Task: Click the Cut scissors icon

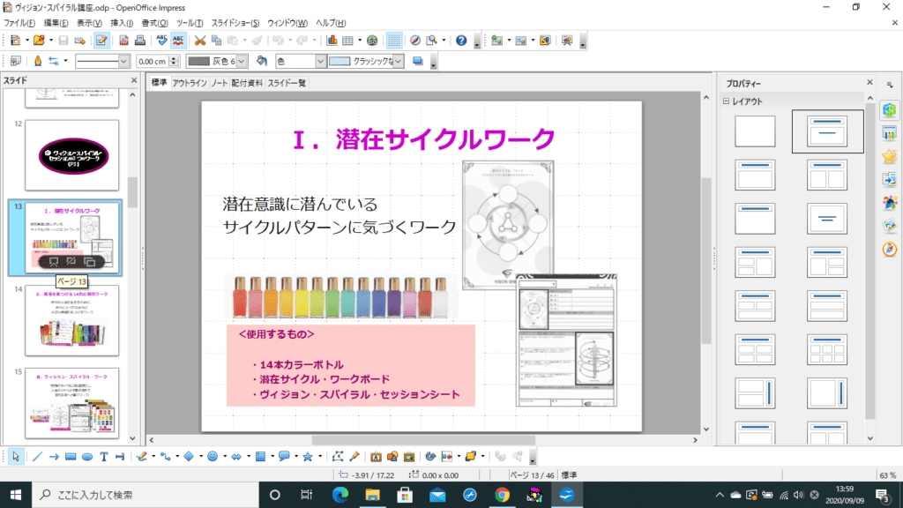Action: (x=200, y=41)
